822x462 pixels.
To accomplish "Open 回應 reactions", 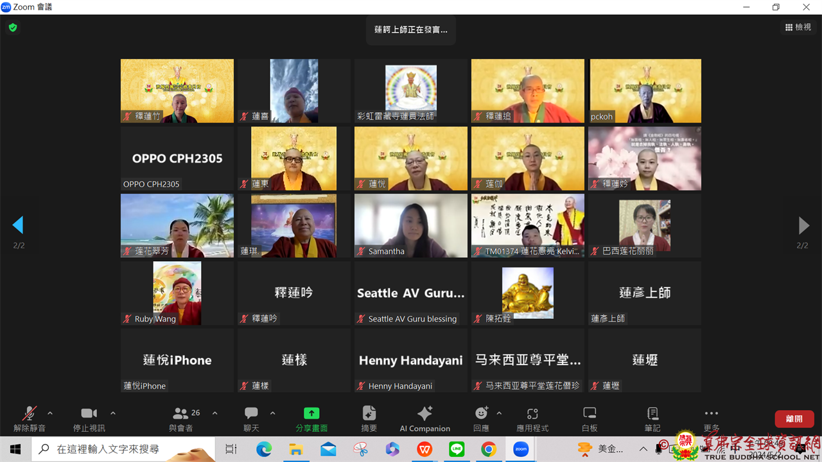I will click(x=481, y=418).
